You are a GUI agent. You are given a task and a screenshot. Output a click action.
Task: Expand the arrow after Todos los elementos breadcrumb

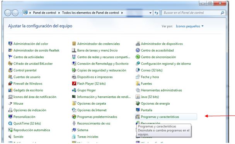(122, 13)
